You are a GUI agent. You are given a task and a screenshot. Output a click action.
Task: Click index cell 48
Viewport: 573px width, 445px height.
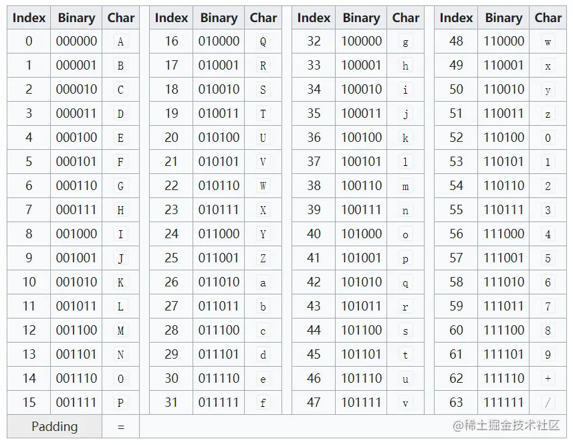coord(456,41)
